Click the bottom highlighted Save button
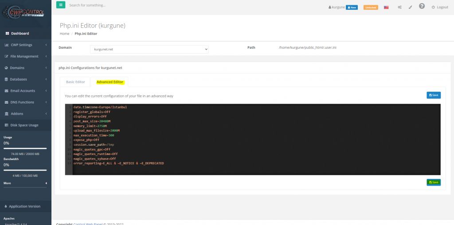The width and height of the screenshot is (454, 225). click(x=434, y=182)
